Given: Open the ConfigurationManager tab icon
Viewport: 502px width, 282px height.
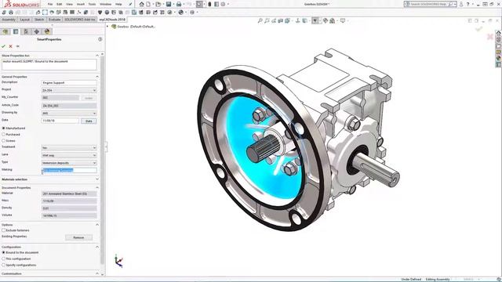Looking at the screenshot, I should (26, 31).
